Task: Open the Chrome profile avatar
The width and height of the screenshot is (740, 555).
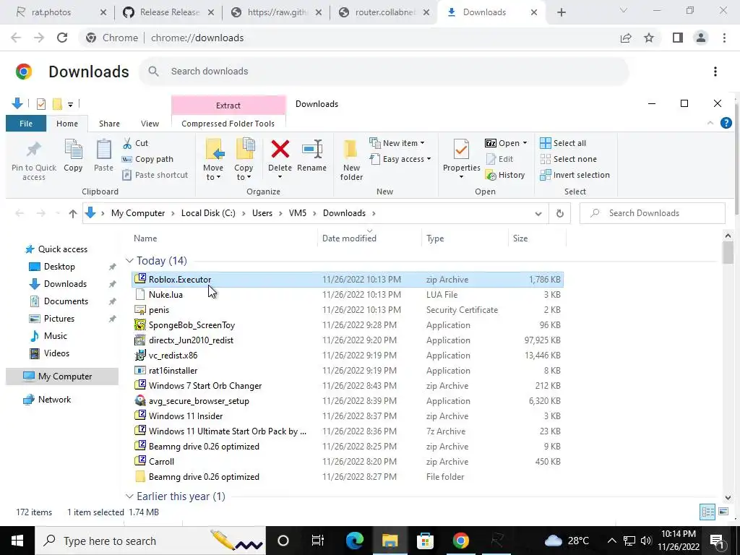Action: [701, 38]
